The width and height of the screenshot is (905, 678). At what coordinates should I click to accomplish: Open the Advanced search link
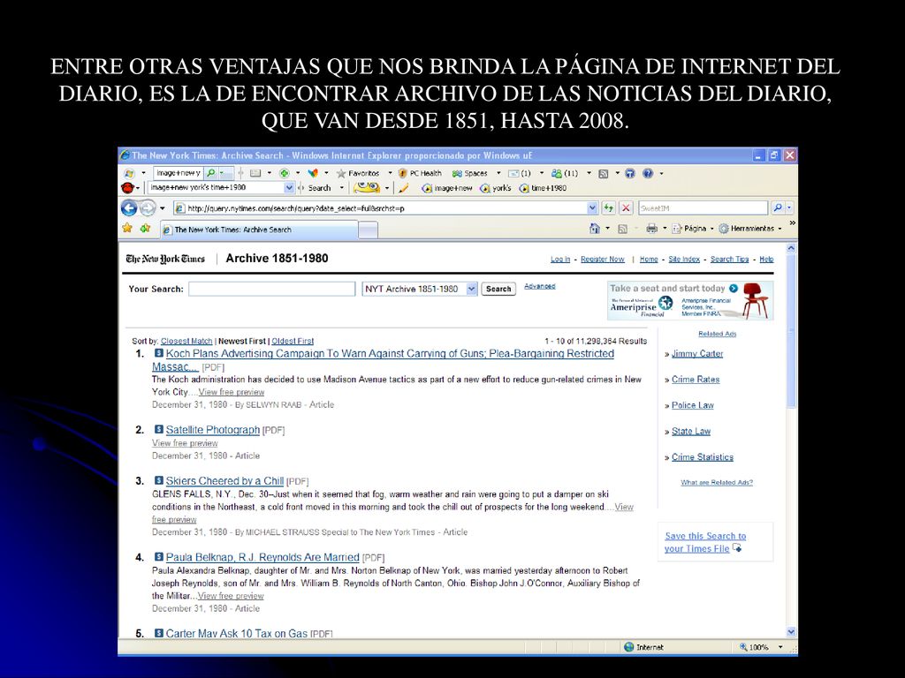540,286
